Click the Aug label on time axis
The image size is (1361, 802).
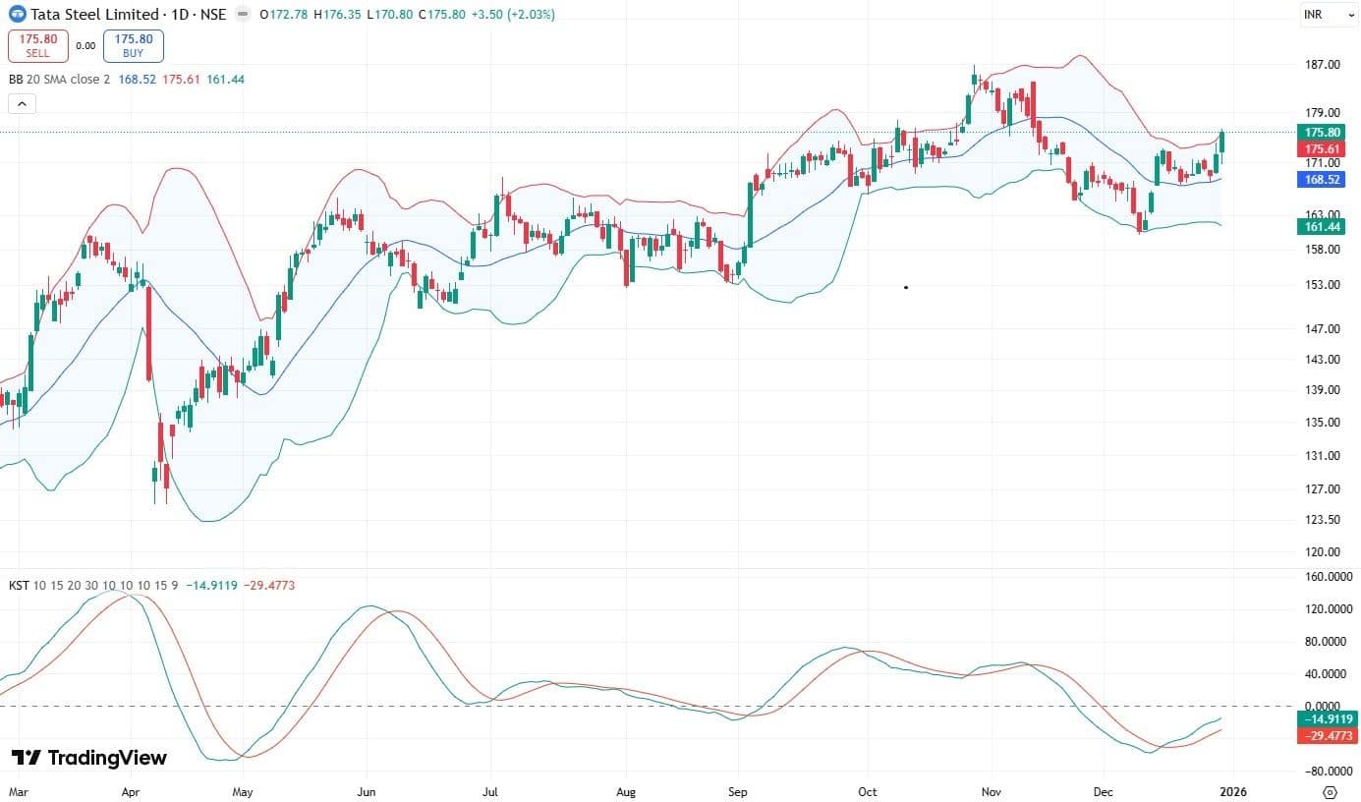point(625,790)
